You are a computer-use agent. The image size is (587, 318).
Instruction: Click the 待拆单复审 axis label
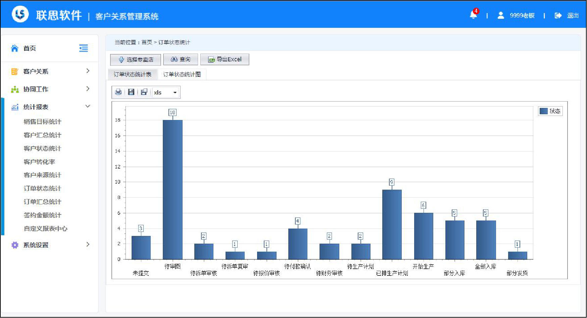[235, 266]
